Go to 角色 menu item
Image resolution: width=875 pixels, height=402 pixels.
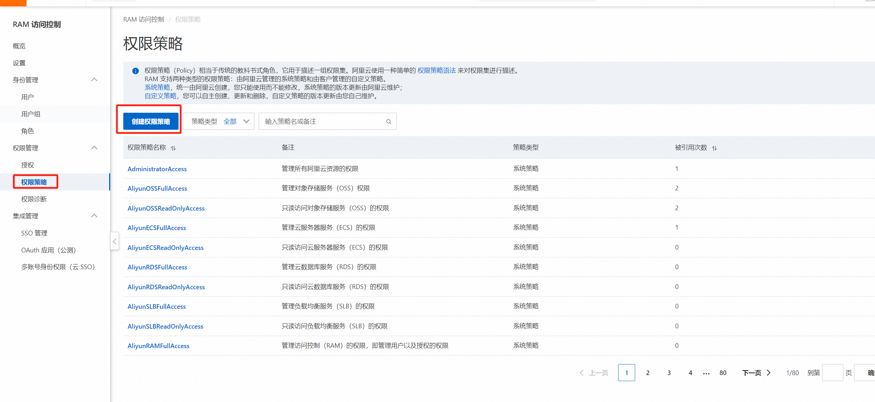point(27,131)
